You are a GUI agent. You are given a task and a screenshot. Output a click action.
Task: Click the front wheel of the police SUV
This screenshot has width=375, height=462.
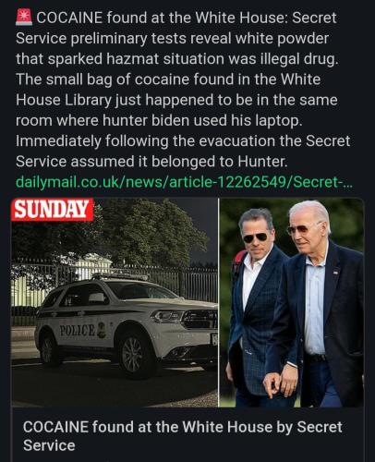[x=134, y=353]
